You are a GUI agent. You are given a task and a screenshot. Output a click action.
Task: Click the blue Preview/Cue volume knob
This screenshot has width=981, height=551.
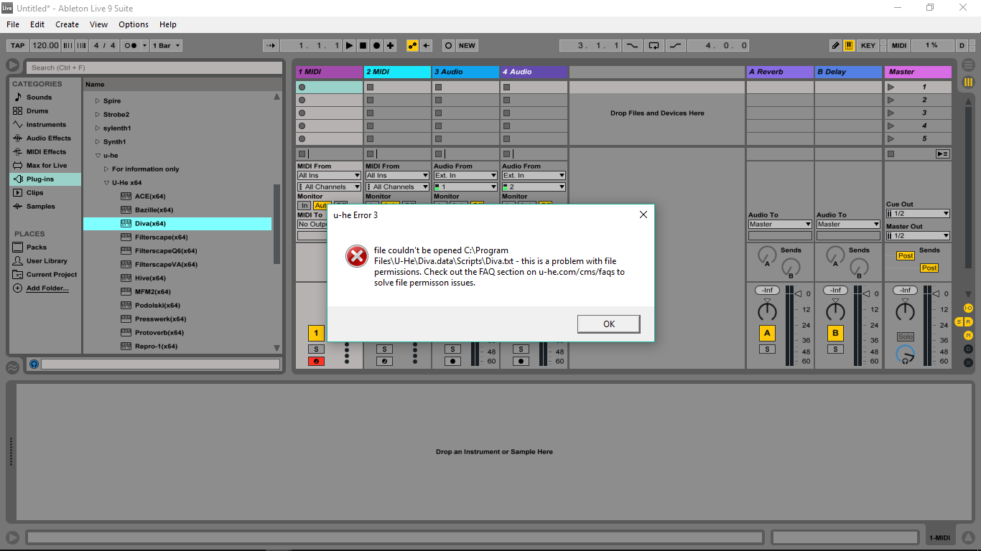[x=905, y=354]
